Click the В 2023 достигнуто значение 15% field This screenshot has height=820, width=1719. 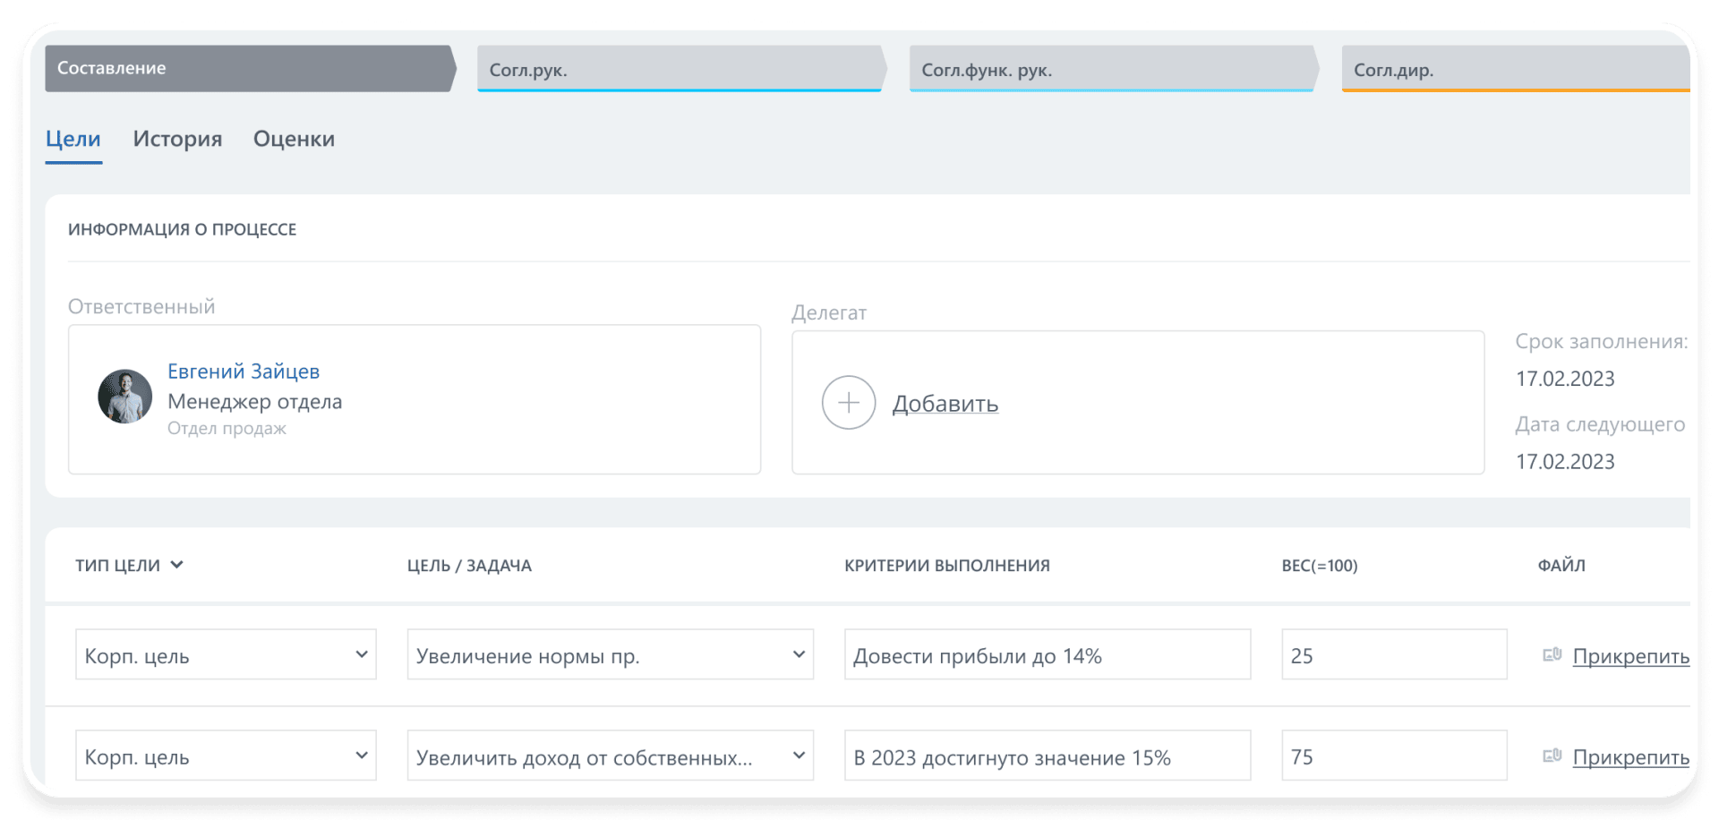(1047, 756)
